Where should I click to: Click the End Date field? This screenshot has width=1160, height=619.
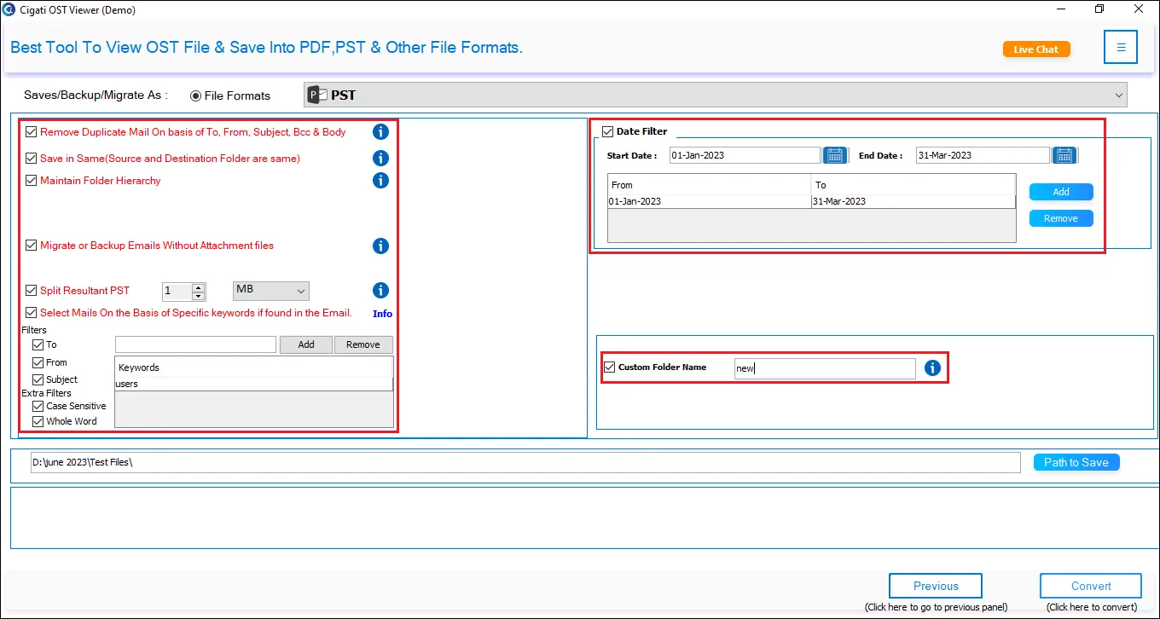click(983, 155)
